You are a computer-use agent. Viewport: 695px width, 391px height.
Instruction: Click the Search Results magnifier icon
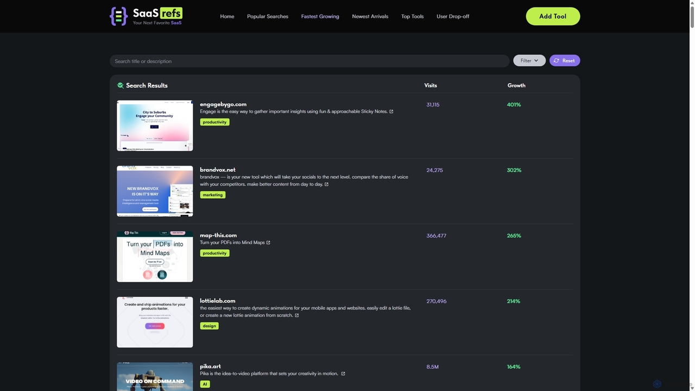[121, 85]
